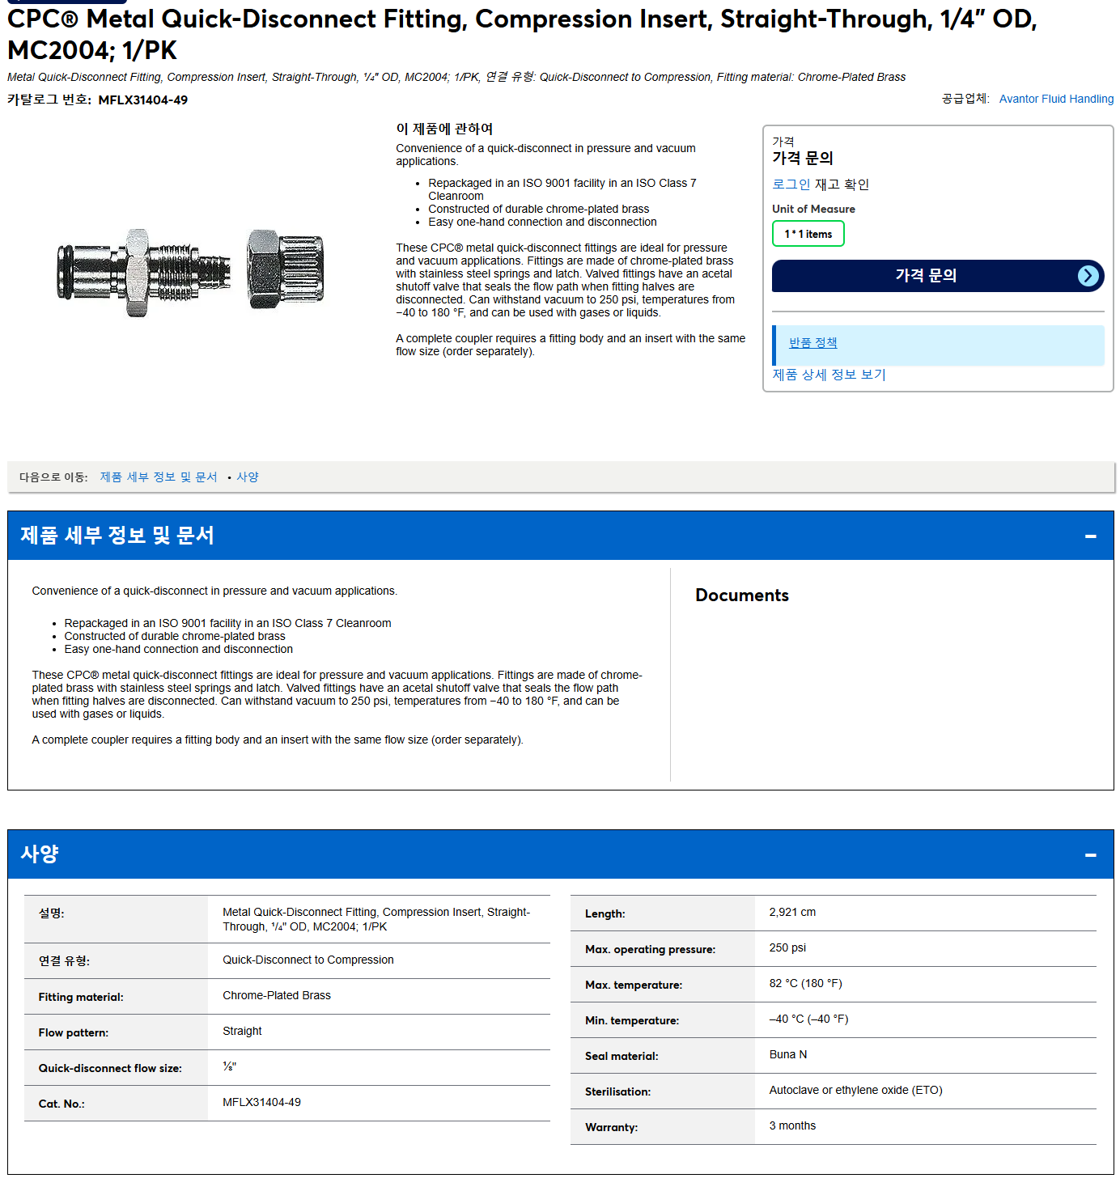Image resolution: width=1120 pixels, height=1191 pixels.
Task: Click the Documents heading
Action: click(x=742, y=595)
